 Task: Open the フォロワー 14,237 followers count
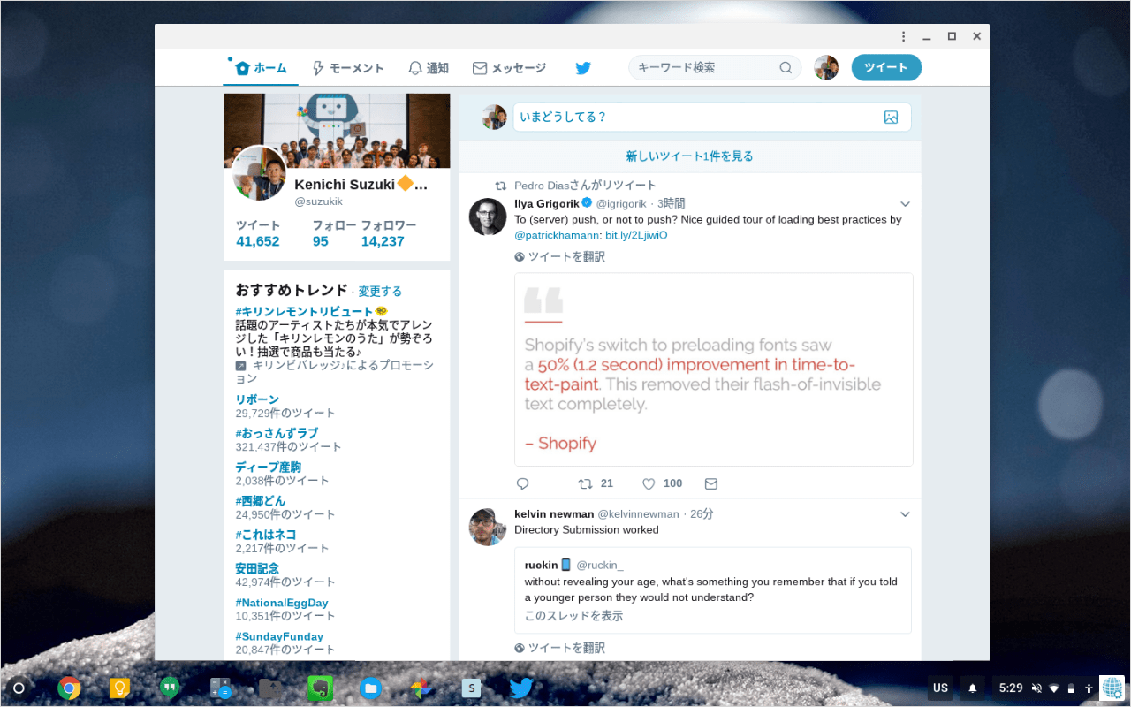[x=388, y=233]
